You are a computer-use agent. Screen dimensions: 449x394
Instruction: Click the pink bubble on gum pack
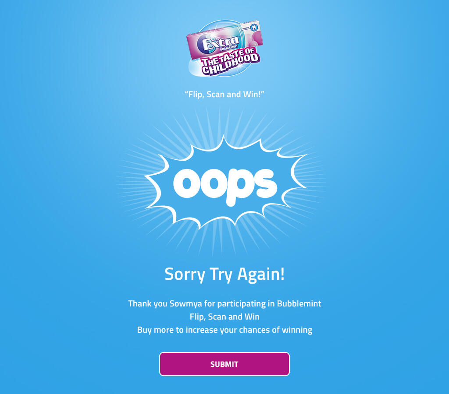click(x=256, y=39)
